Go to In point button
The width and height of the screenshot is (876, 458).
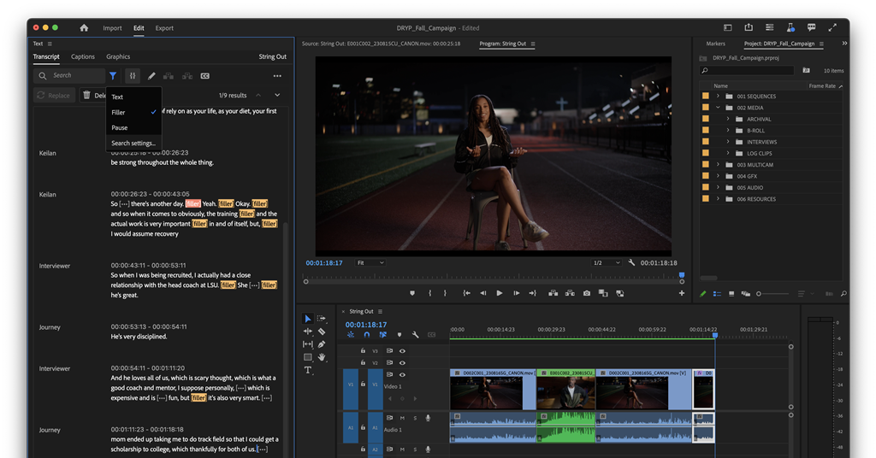pos(466,293)
